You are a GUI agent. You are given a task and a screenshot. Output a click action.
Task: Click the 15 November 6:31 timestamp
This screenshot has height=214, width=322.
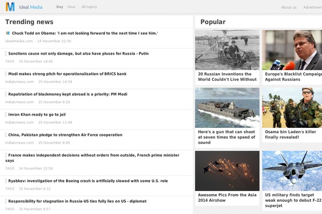point(35,189)
